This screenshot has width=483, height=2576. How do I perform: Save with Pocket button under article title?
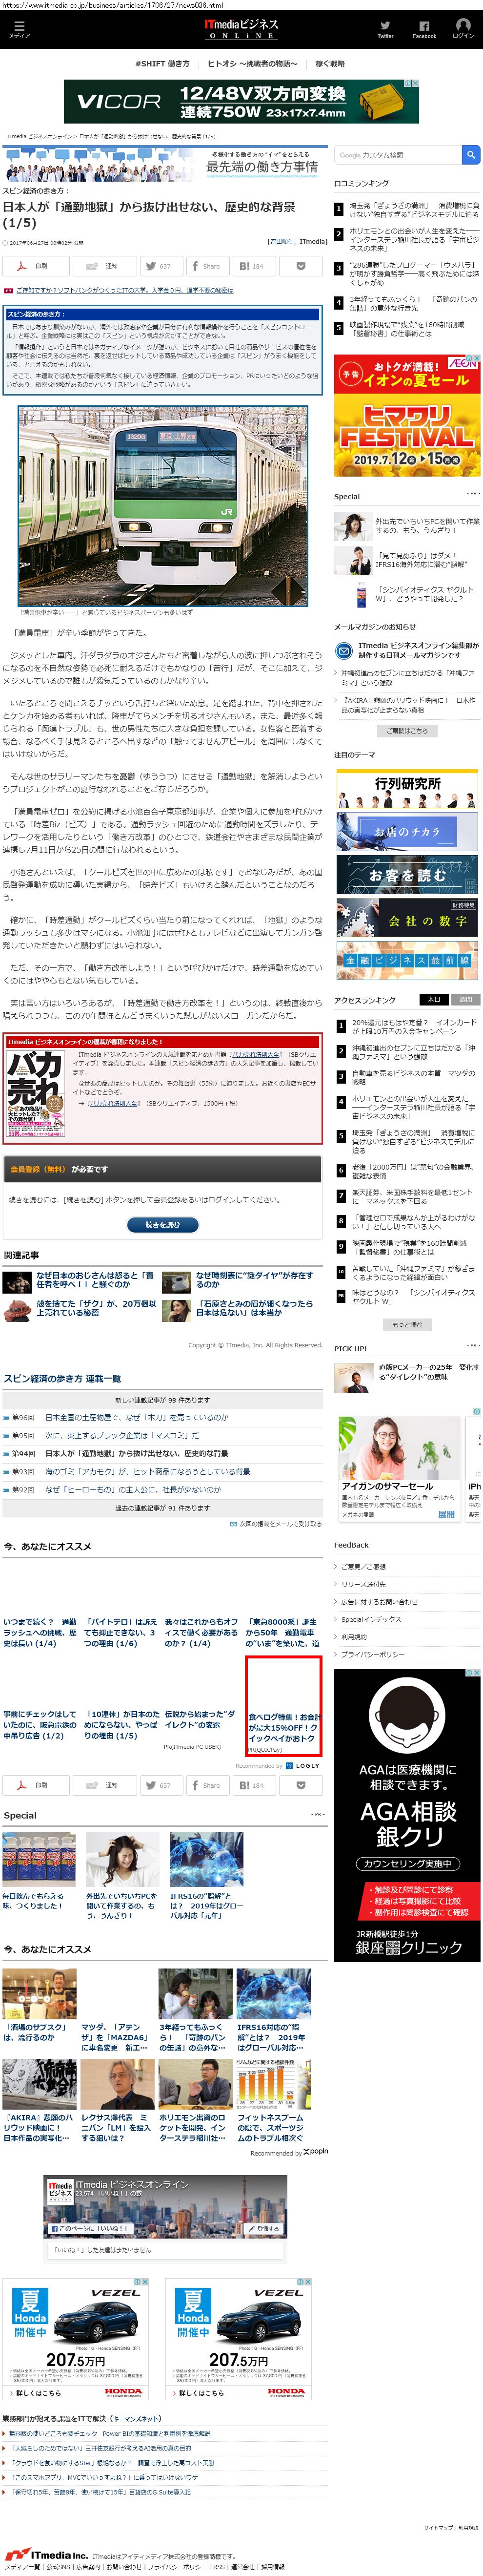point(300,266)
